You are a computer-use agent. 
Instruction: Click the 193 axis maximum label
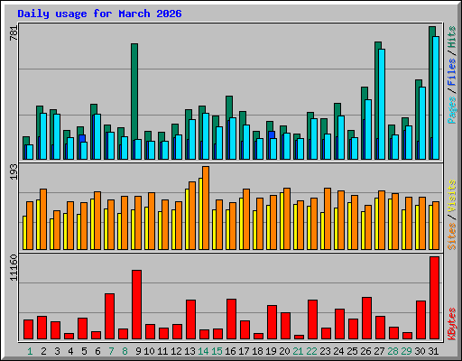pyautogui.click(x=14, y=171)
